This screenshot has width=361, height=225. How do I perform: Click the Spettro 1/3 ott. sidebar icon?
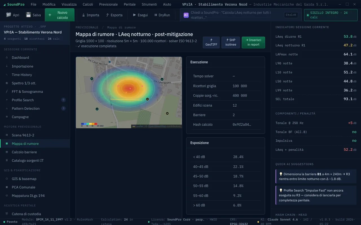tap(7, 83)
